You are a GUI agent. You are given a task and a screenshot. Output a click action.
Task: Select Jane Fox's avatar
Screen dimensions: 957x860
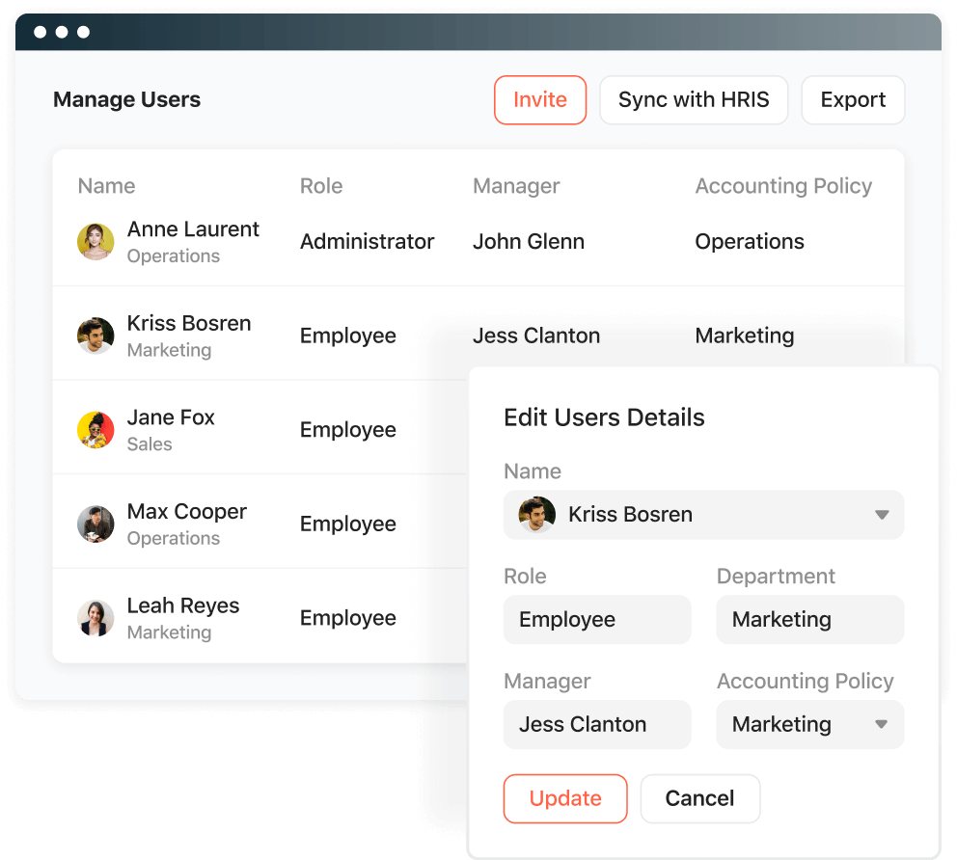[x=96, y=430]
